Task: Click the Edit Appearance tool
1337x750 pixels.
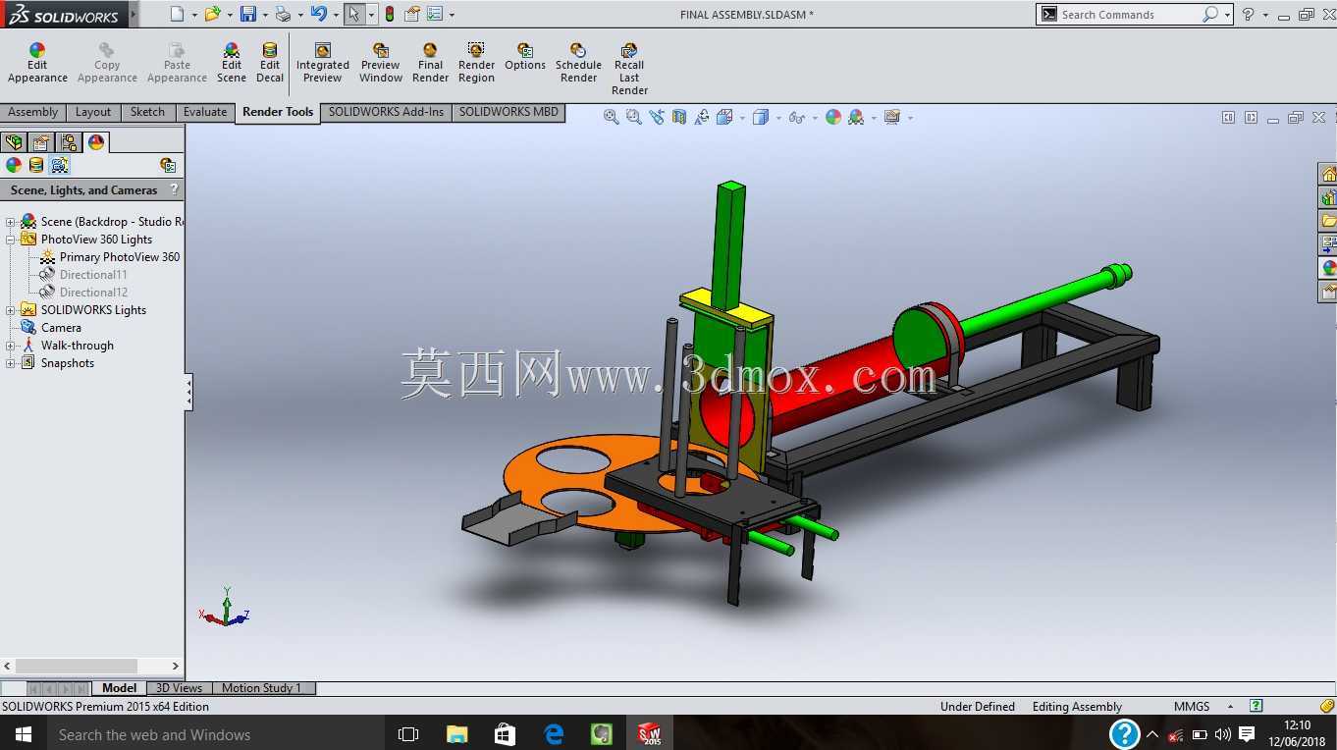Action: [37, 63]
